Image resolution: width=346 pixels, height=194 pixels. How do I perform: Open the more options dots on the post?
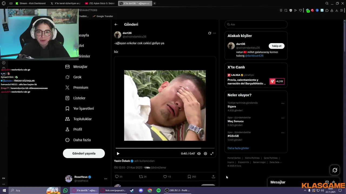(214, 33)
